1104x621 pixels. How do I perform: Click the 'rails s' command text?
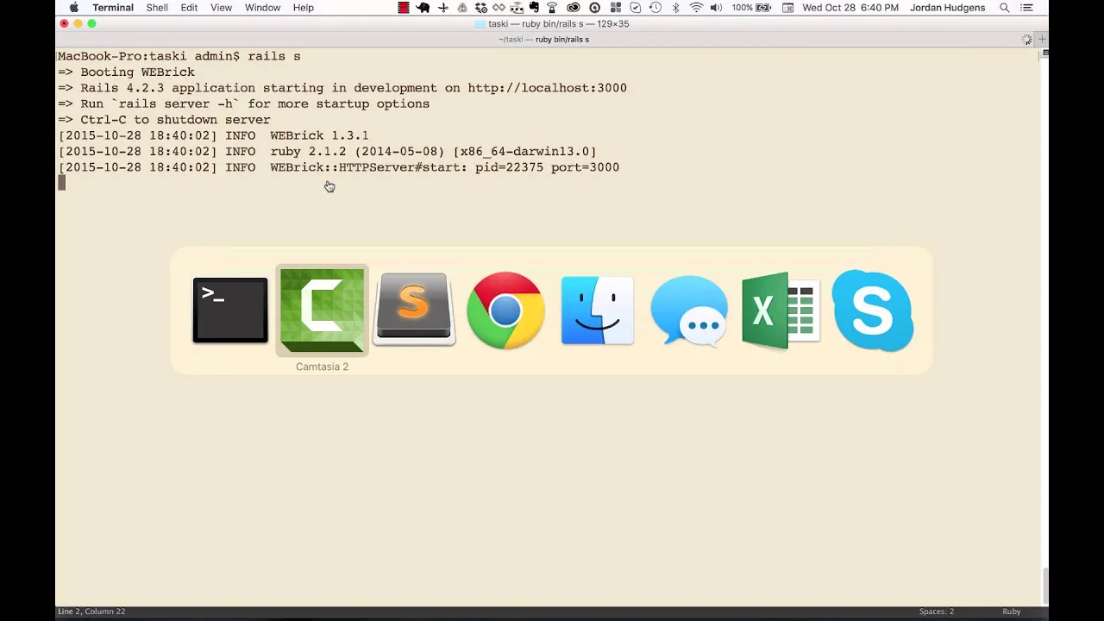[274, 56]
